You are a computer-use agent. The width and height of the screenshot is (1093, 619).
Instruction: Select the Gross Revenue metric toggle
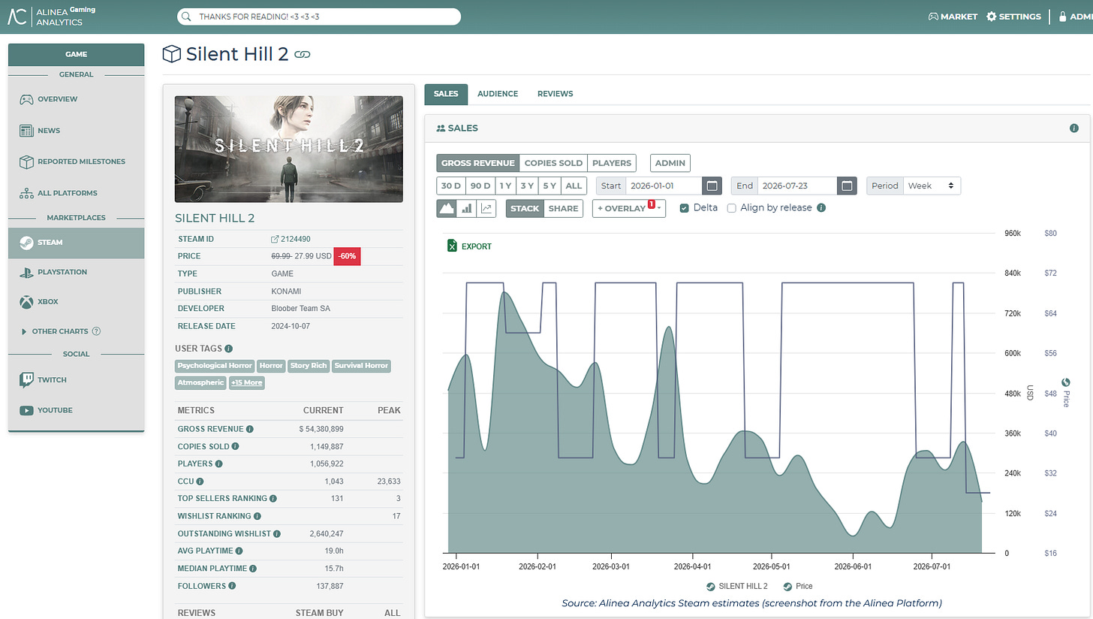[478, 163]
